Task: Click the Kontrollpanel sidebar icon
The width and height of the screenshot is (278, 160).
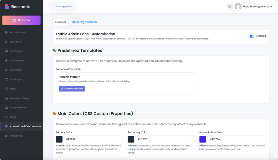Action: point(6,32)
